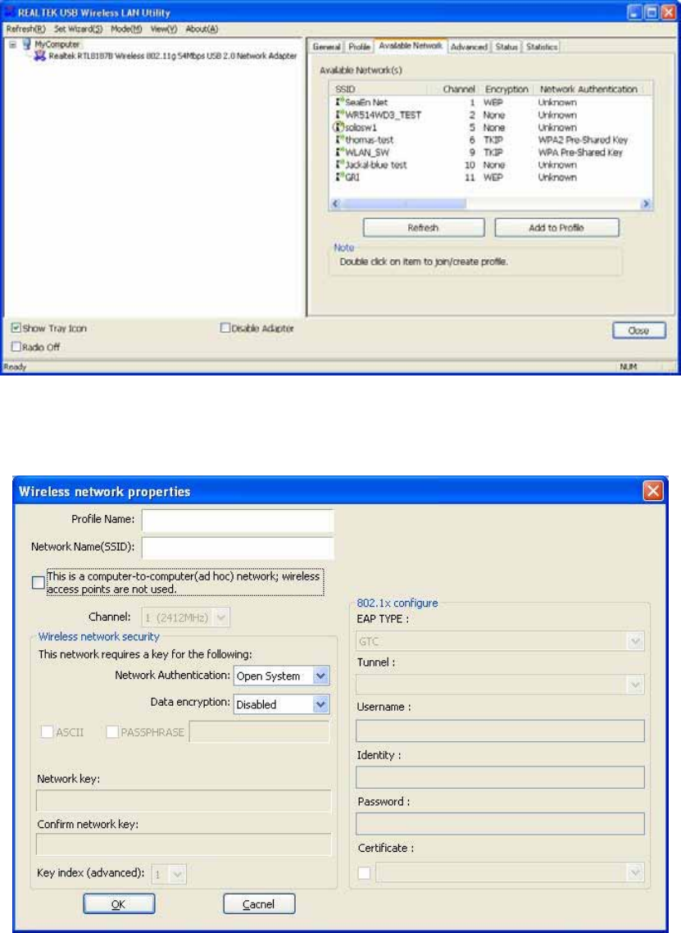The height and width of the screenshot is (933, 681).
Task: Click the Encryption column header
Action: 506,89
